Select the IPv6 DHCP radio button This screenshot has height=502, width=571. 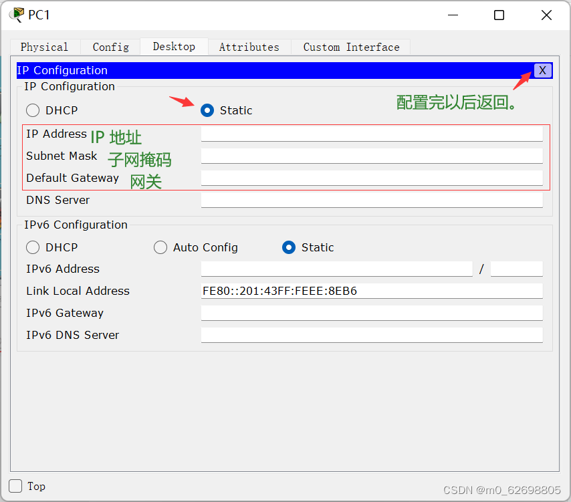[33, 247]
